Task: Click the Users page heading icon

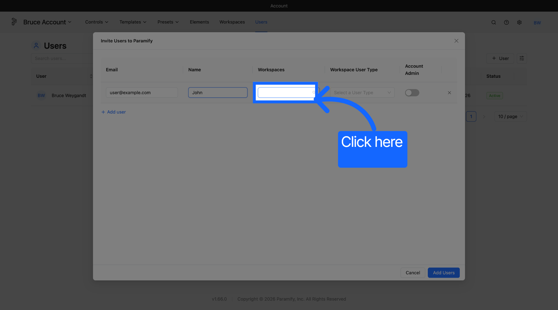Action: [x=36, y=46]
